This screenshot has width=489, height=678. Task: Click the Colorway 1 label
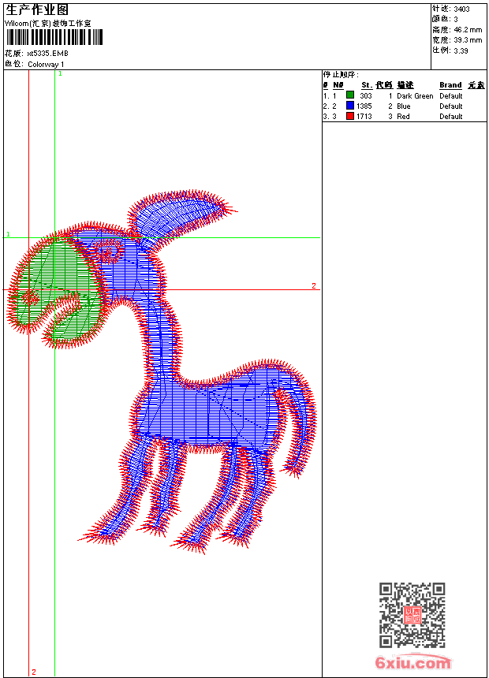[47, 64]
